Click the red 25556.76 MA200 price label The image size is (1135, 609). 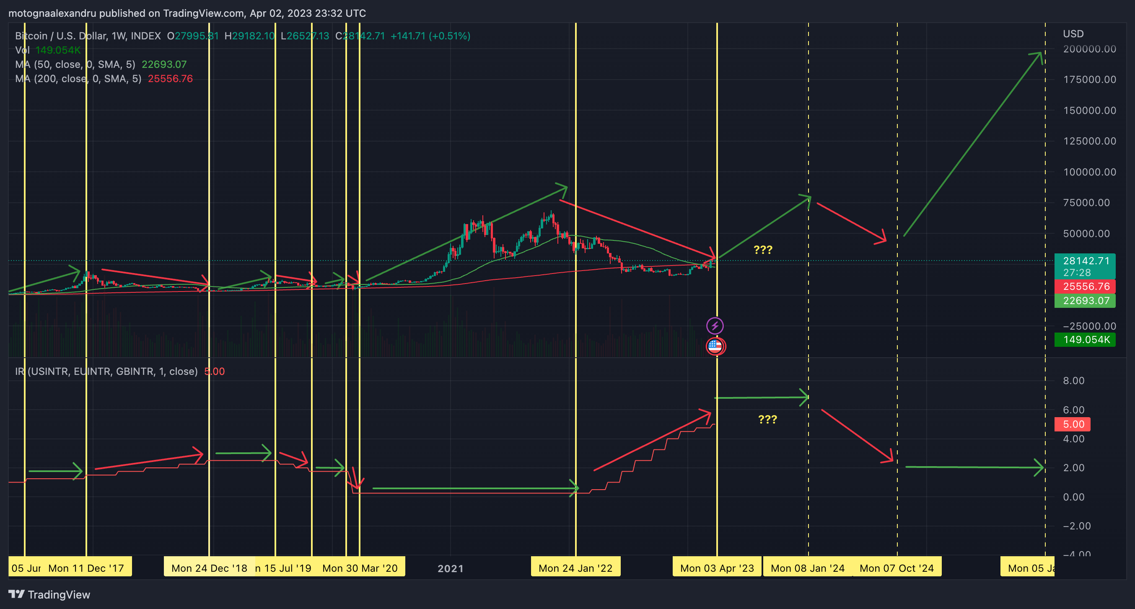1084,286
